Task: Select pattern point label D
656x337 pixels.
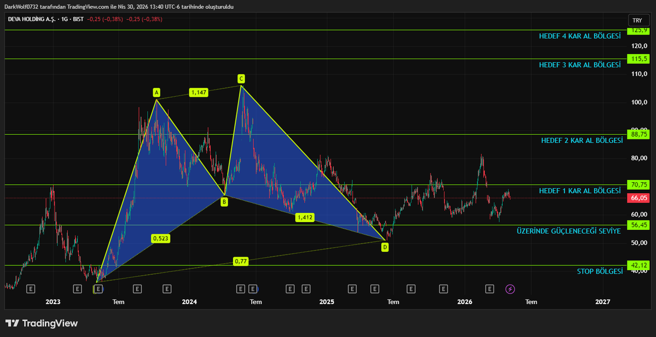Action: pyautogui.click(x=385, y=247)
